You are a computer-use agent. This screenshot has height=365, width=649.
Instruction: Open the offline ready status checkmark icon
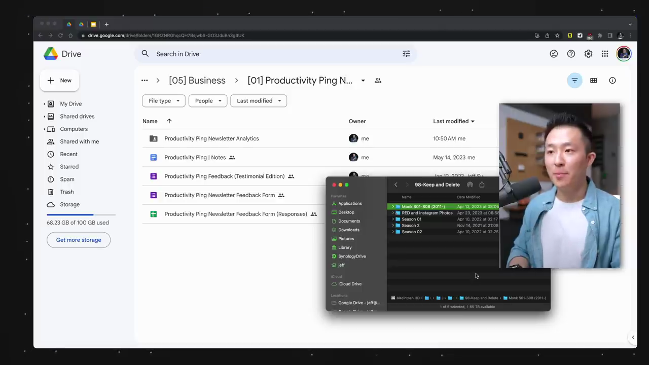click(554, 54)
